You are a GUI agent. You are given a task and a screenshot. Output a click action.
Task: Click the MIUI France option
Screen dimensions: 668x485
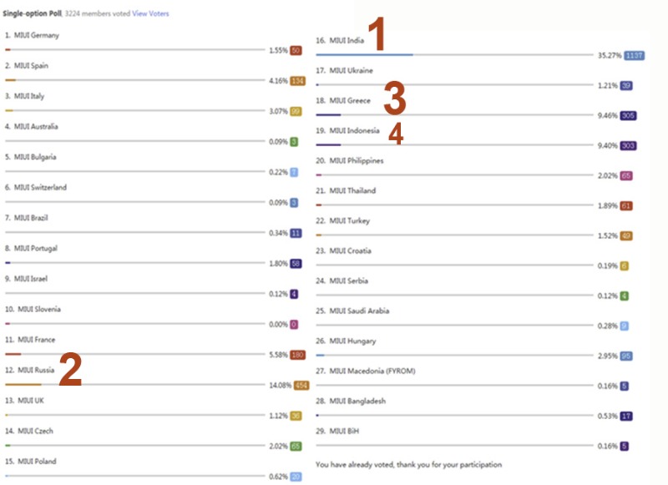pyautogui.click(x=36, y=340)
